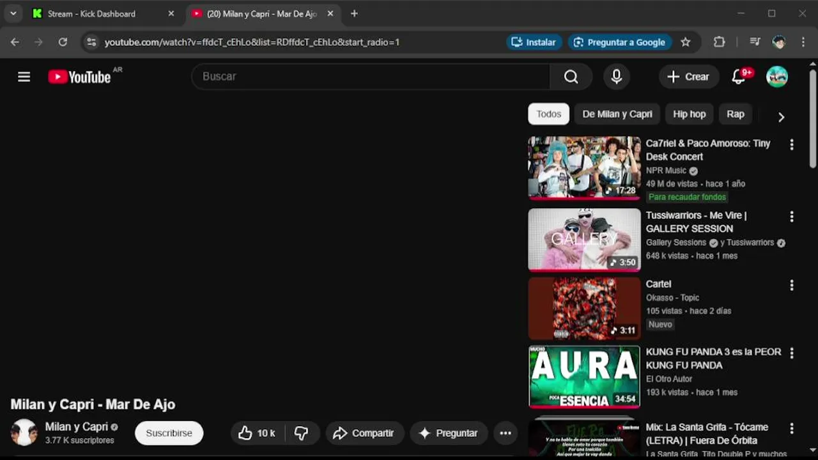Viewport: 818px width, 460px height.
Task: Open options for KUNG FU PANDA 3 video
Action: tap(792, 353)
